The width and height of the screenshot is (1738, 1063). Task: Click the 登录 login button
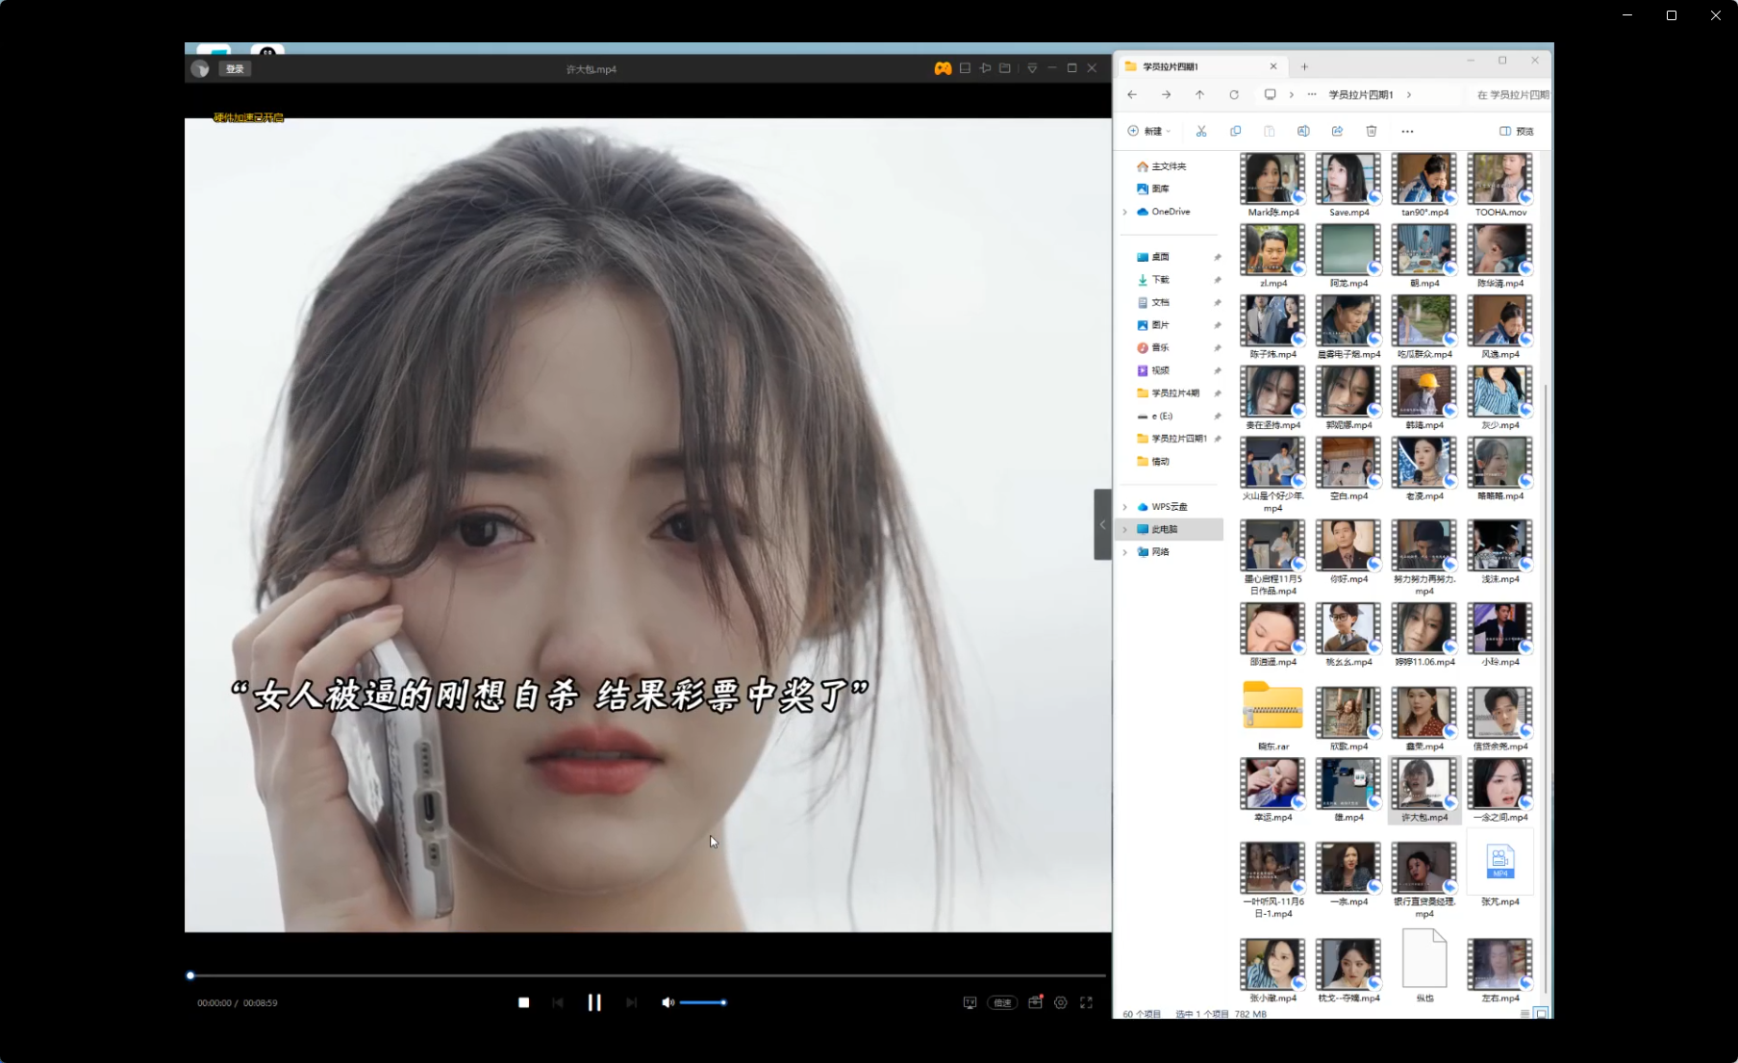235,69
